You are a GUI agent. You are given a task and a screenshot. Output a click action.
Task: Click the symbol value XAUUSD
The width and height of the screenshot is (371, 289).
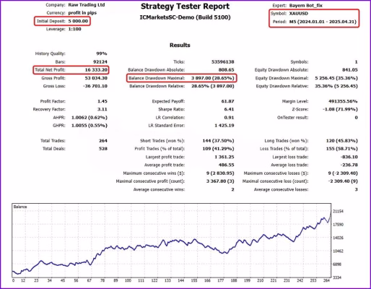tap(299, 14)
